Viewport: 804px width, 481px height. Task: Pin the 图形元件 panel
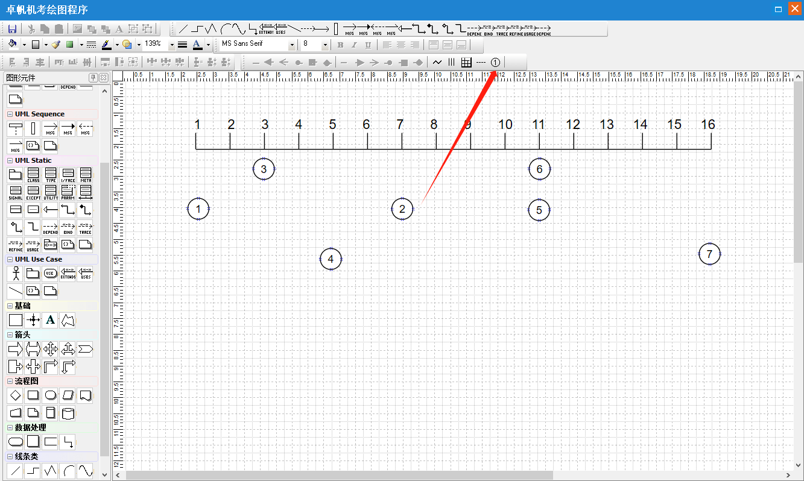[93, 78]
